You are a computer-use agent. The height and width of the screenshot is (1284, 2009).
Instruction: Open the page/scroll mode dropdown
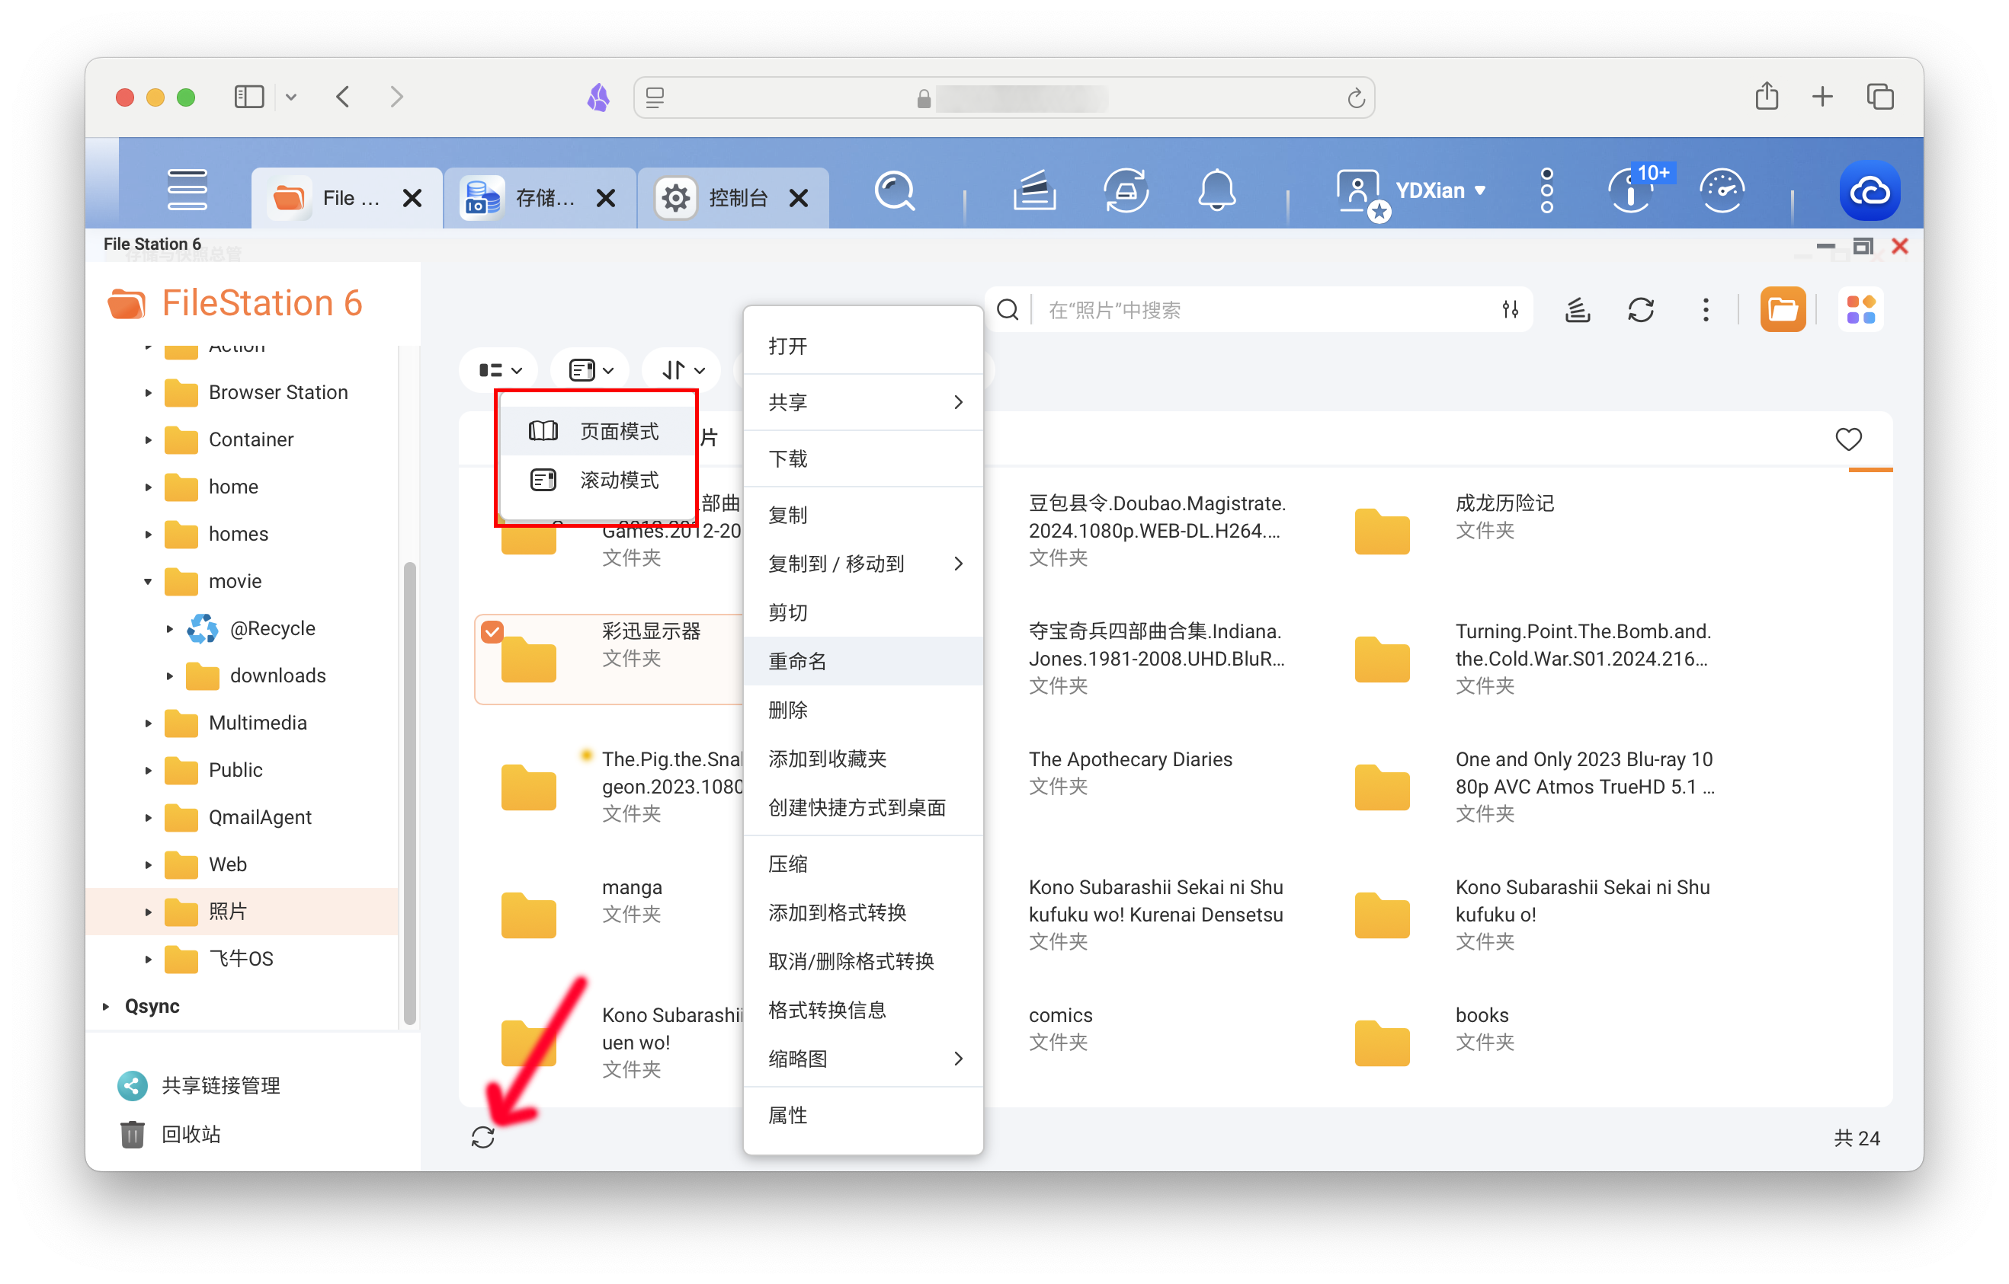[x=591, y=369]
